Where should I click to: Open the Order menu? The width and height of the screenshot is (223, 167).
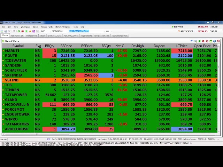tap(36, 27)
